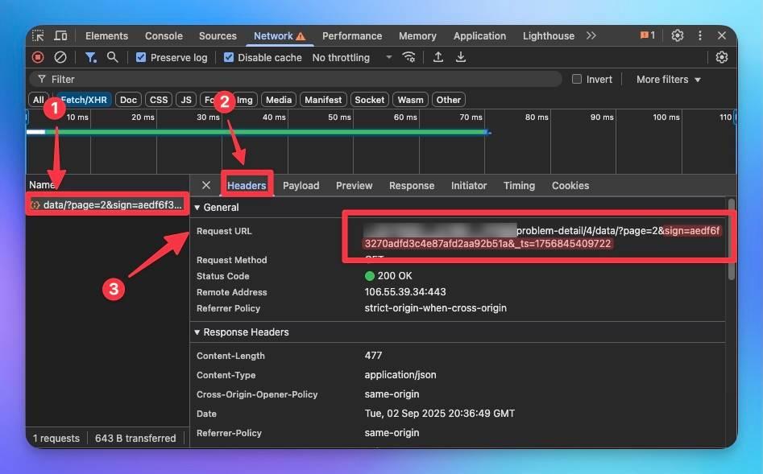Activate the inspect element picker icon
Screen dimensions: 763x474
pos(38,35)
